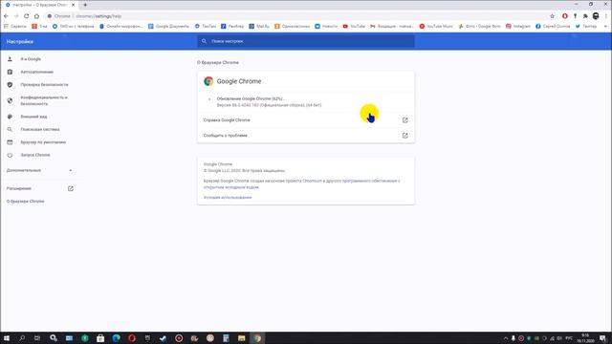The height and width of the screenshot is (344, 612).
Task: Open the Поисковая система section
Action: (40, 130)
